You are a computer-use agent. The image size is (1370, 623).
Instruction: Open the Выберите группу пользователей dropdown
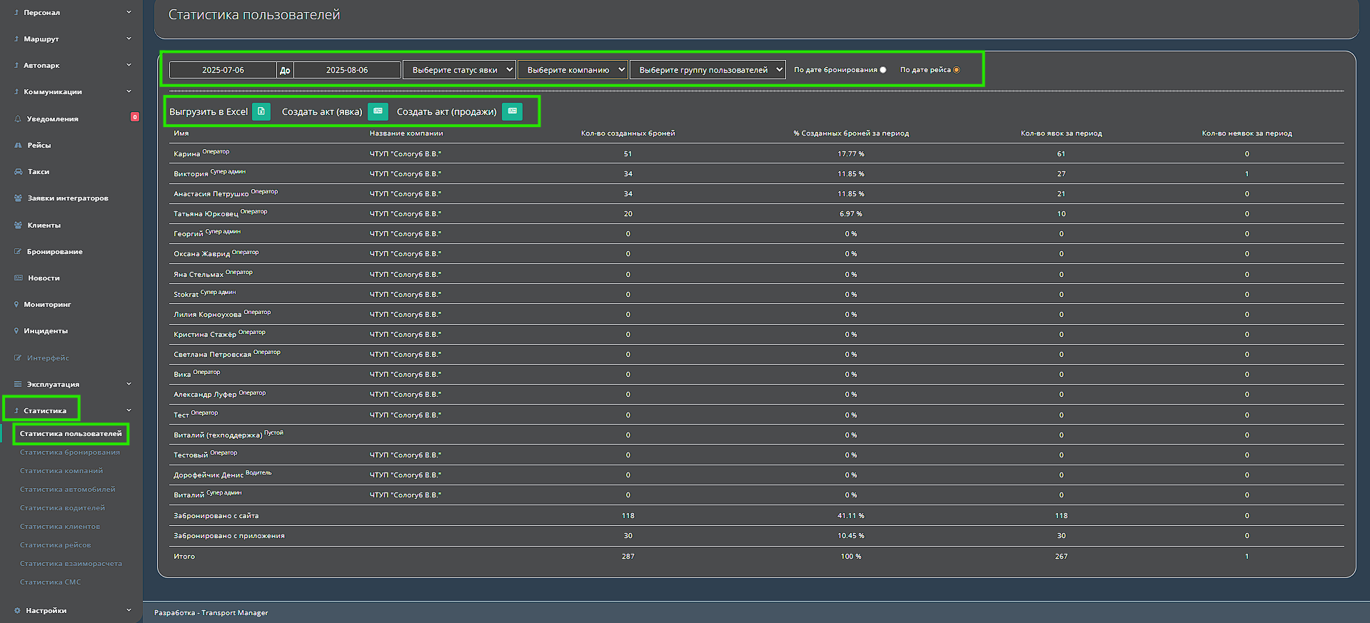(707, 70)
